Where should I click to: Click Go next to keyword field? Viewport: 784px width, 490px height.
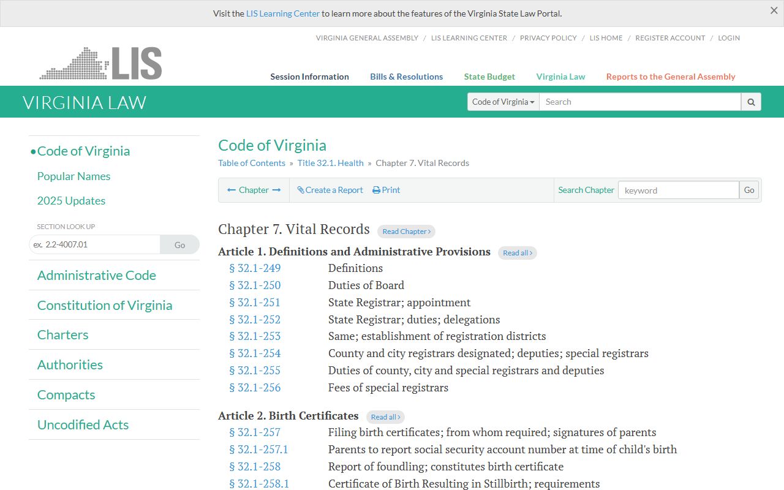[749, 190]
